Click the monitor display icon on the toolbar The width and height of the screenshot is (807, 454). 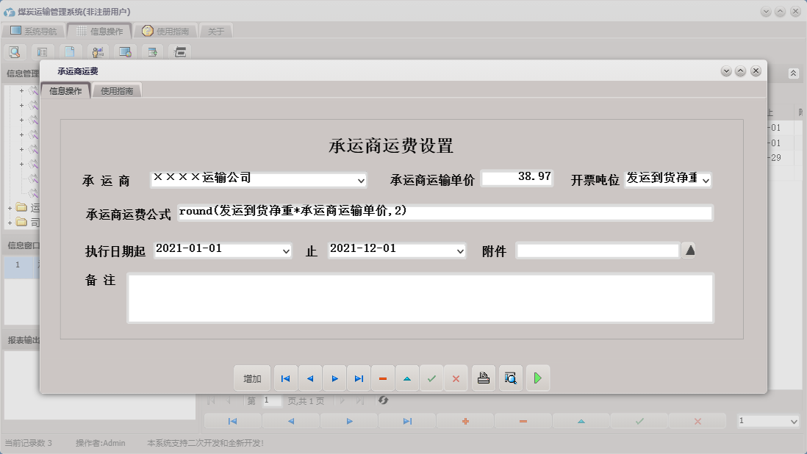coord(125,51)
